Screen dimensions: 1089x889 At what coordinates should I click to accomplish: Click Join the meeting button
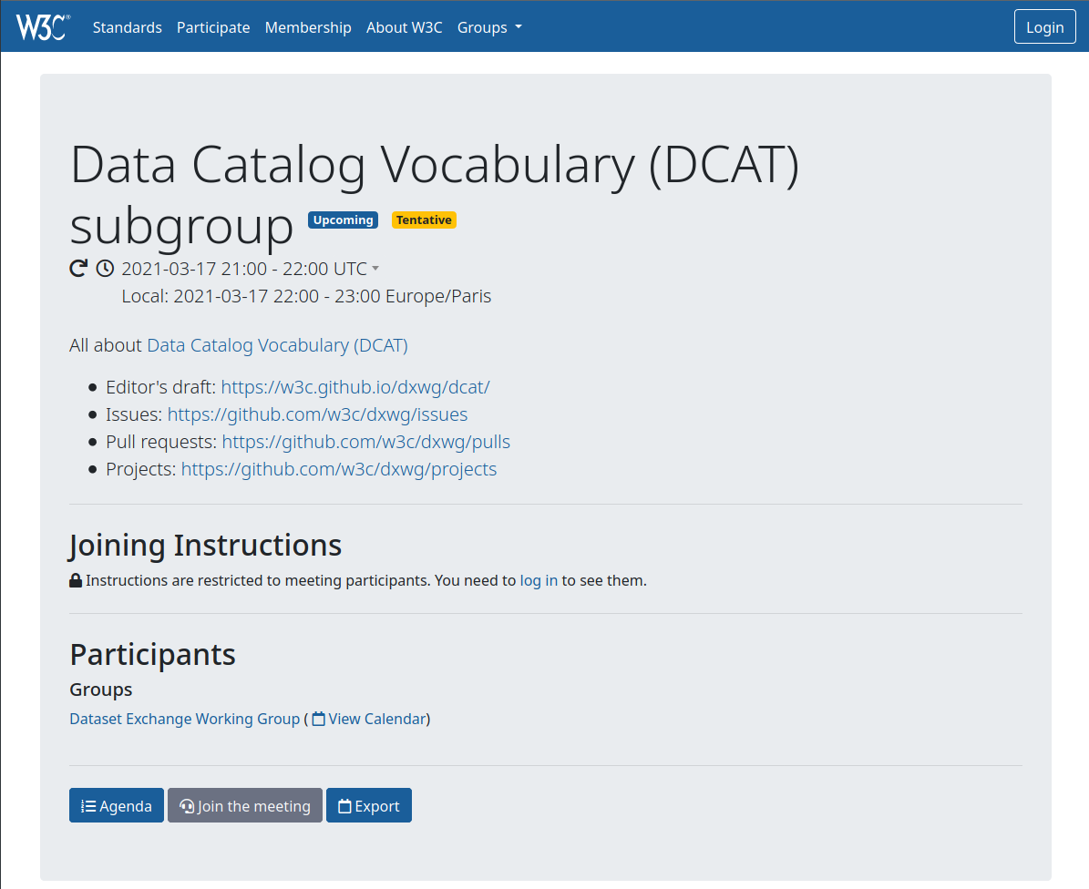coord(245,806)
